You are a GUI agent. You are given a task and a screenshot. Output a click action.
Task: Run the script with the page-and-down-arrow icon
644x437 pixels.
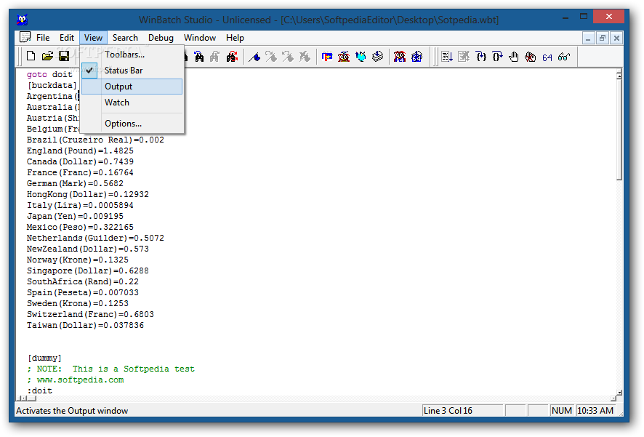tap(447, 57)
